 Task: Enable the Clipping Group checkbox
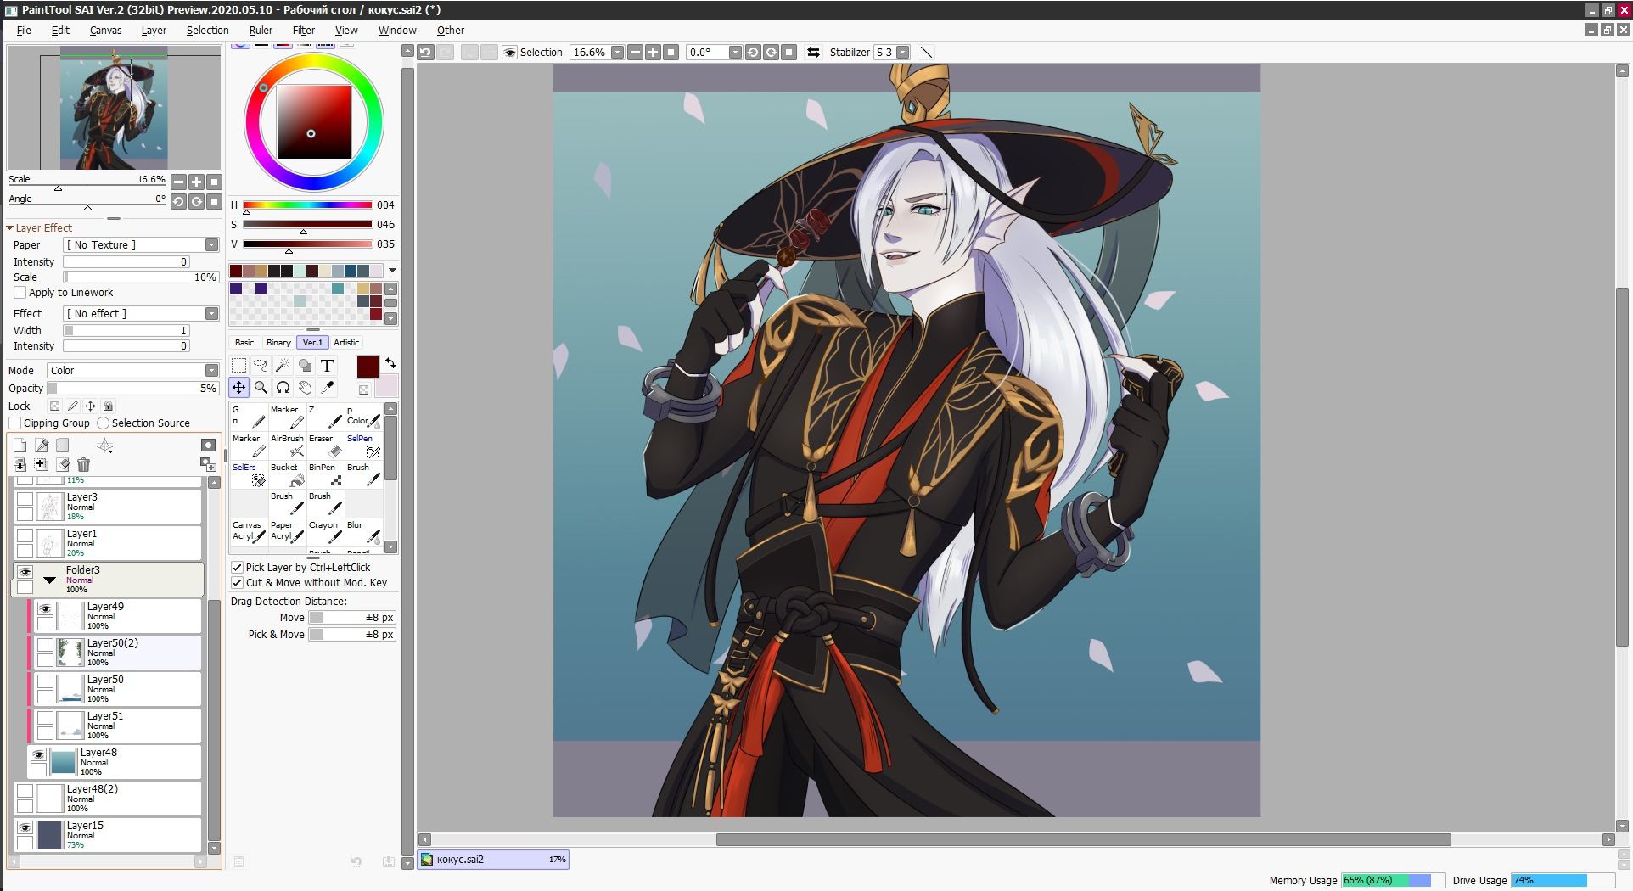(x=15, y=423)
